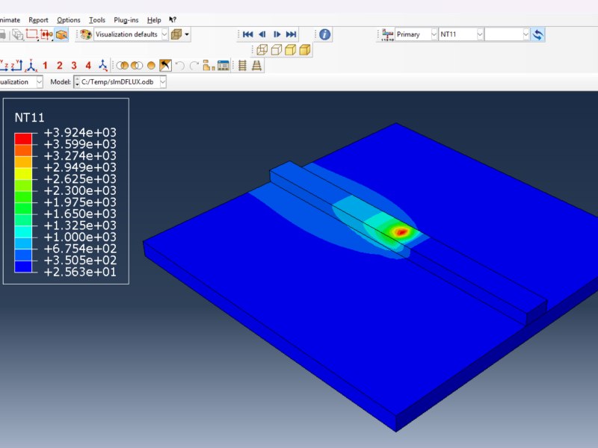Turn perspective on with track icon

pos(256,66)
